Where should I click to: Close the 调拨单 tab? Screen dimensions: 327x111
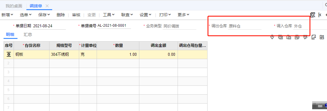(x=47, y=6)
